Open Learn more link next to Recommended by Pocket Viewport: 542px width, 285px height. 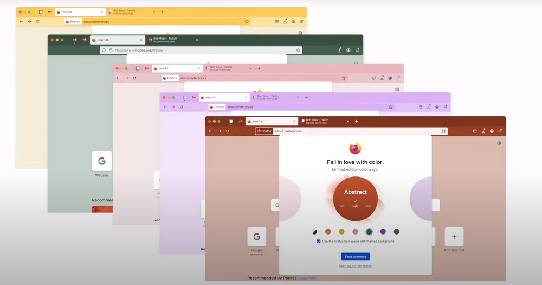point(307,278)
